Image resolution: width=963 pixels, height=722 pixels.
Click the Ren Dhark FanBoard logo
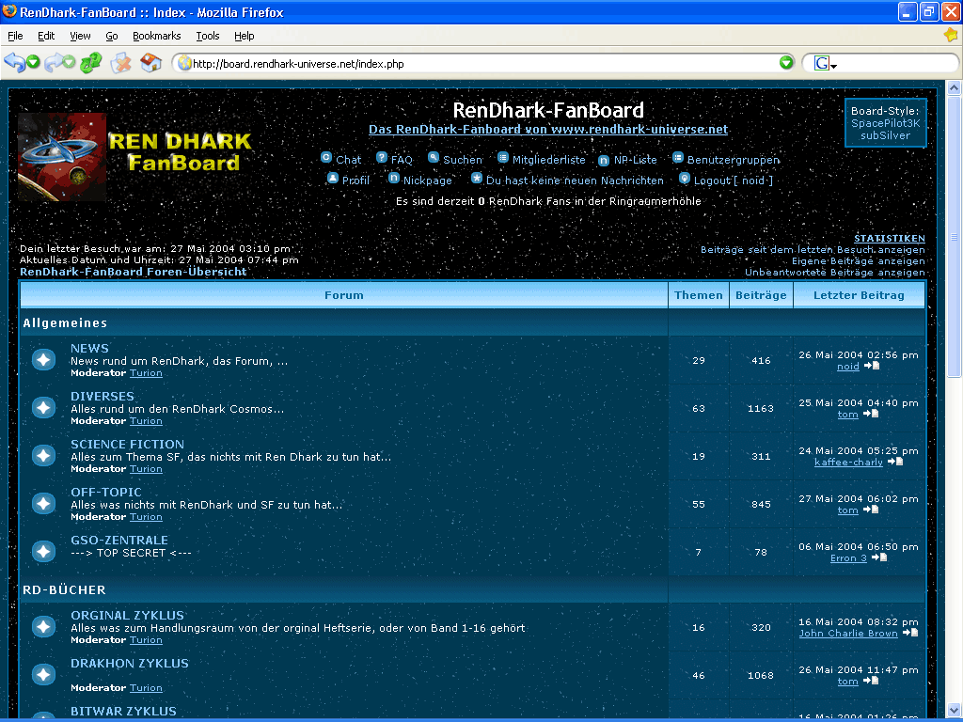pos(136,156)
